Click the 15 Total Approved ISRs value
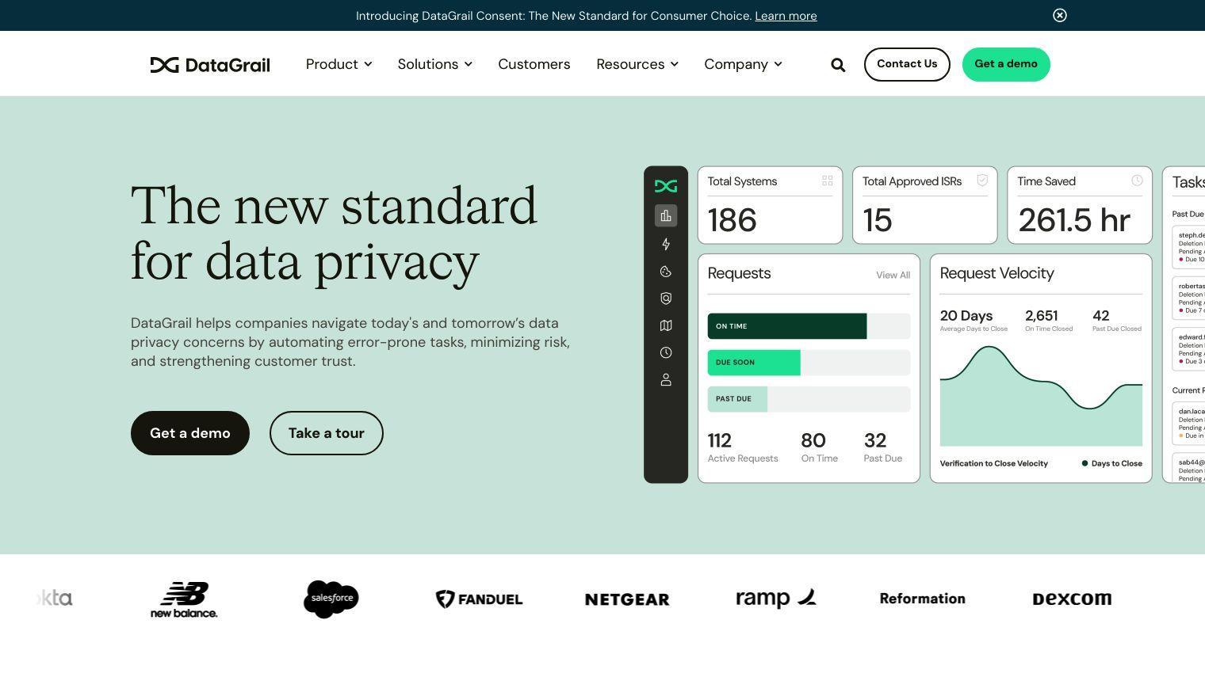Viewport: 1205px width, 677px height. [x=878, y=220]
